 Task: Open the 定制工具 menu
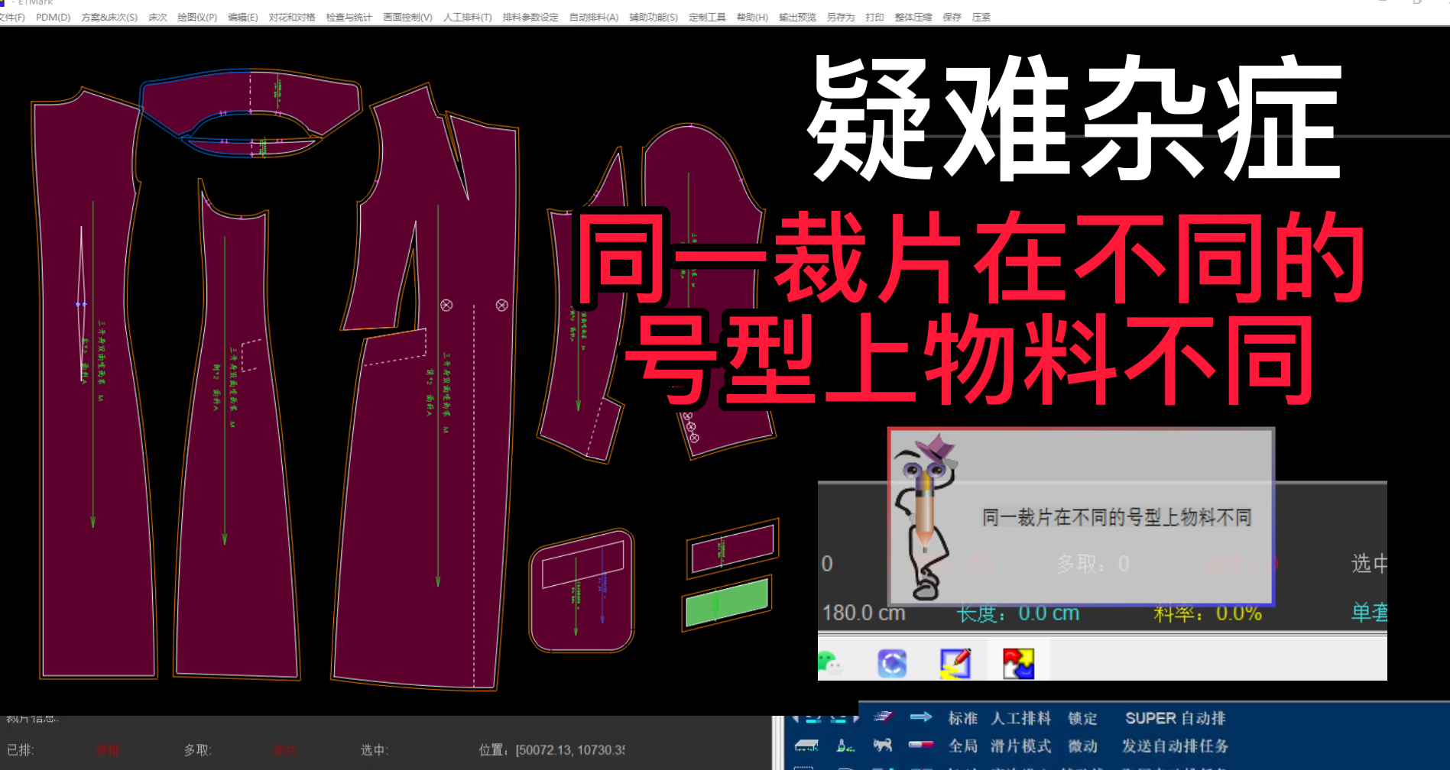[707, 18]
